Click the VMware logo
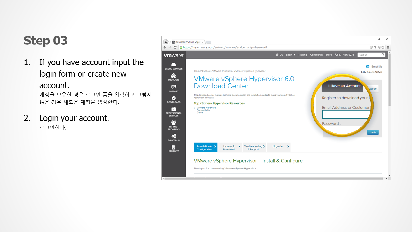The image size is (412, 232). 173,55
